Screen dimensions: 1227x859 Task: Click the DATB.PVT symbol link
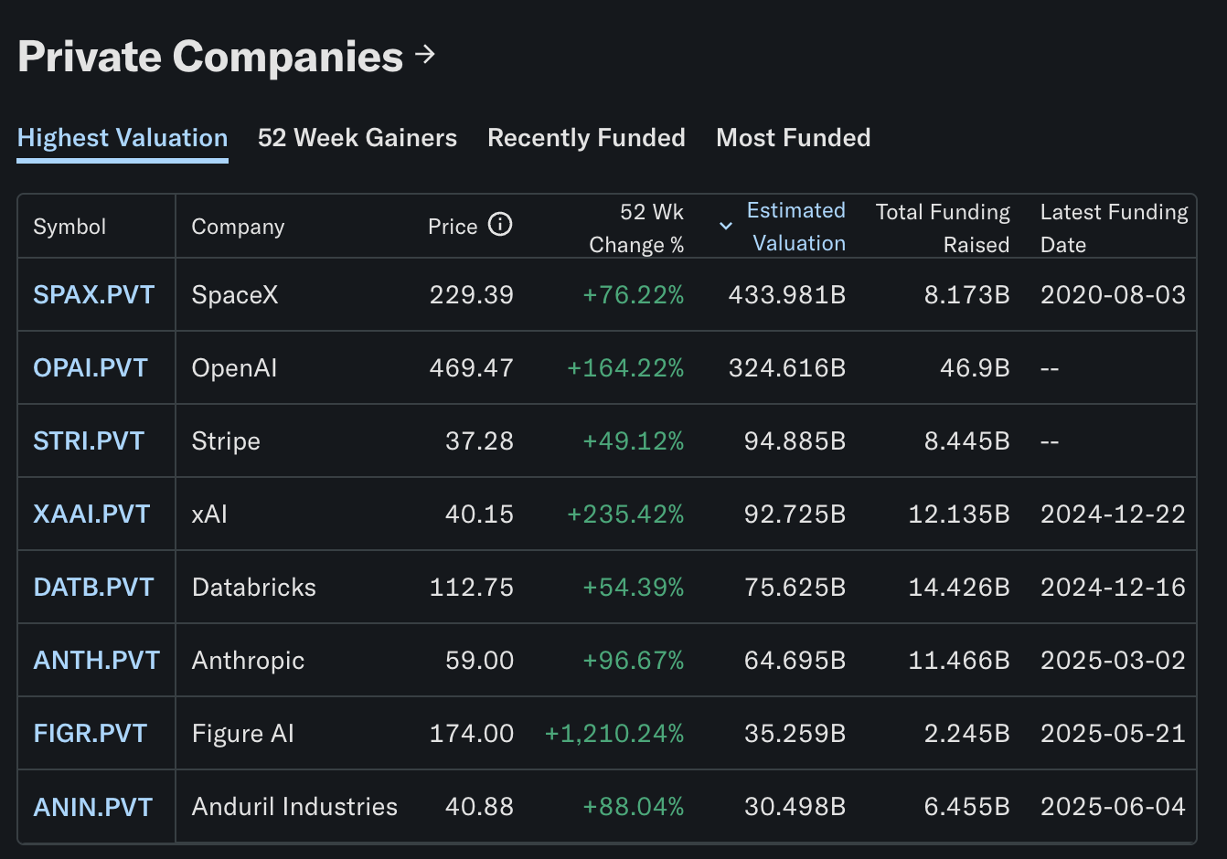click(x=93, y=588)
